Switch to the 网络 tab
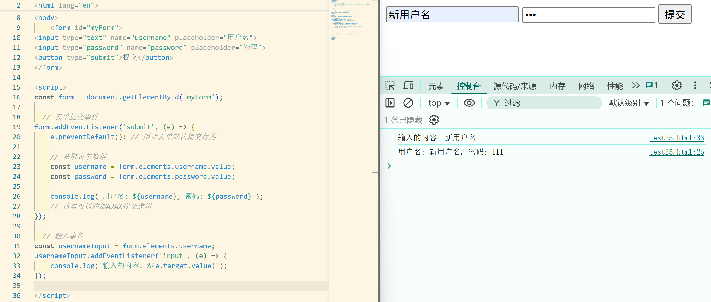Image resolution: width=711 pixels, height=302 pixels. [586, 86]
